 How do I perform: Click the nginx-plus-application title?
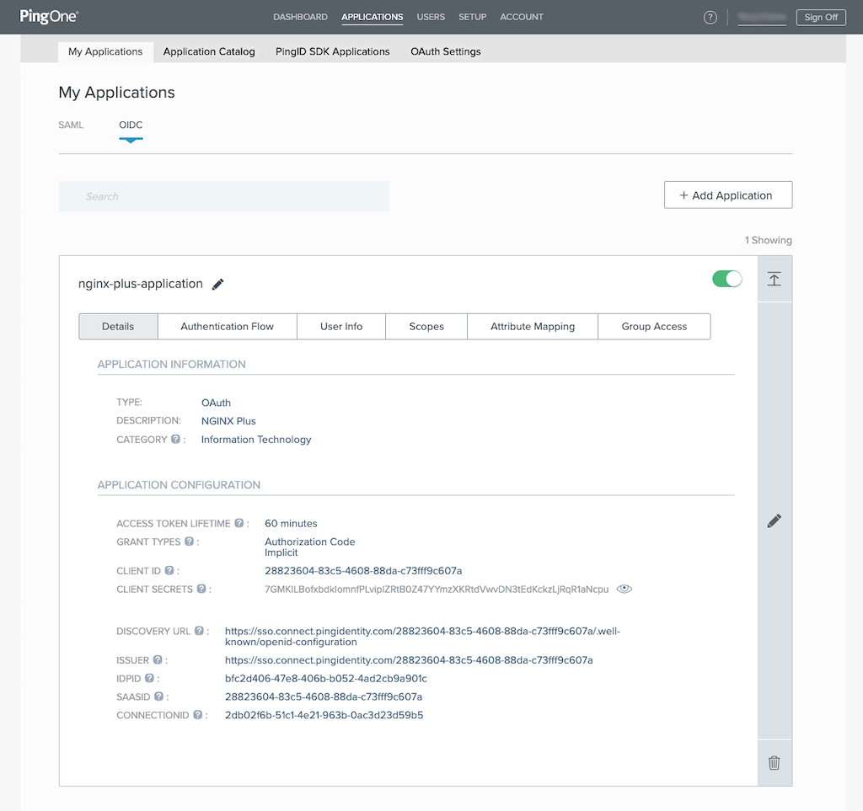[x=141, y=284]
